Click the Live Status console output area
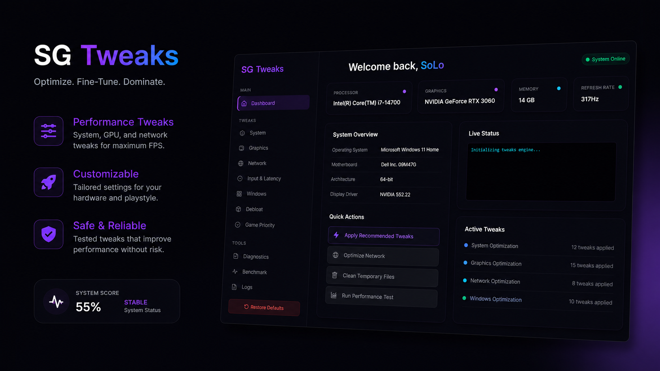Screen dimensions: 660x371 click(x=541, y=172)
